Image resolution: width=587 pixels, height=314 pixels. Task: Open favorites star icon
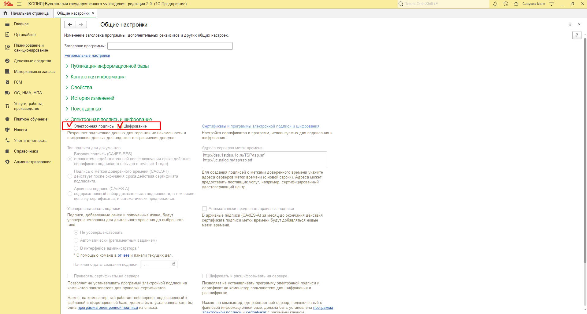516,4
